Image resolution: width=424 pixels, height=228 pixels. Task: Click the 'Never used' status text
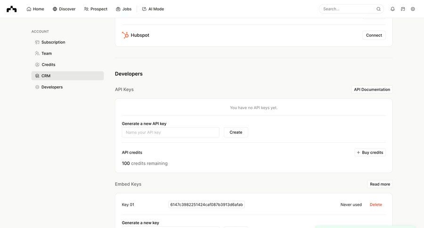tap(351, 205)
